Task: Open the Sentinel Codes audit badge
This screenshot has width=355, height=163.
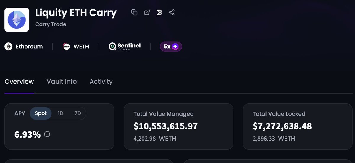Action: coord(125,46)
